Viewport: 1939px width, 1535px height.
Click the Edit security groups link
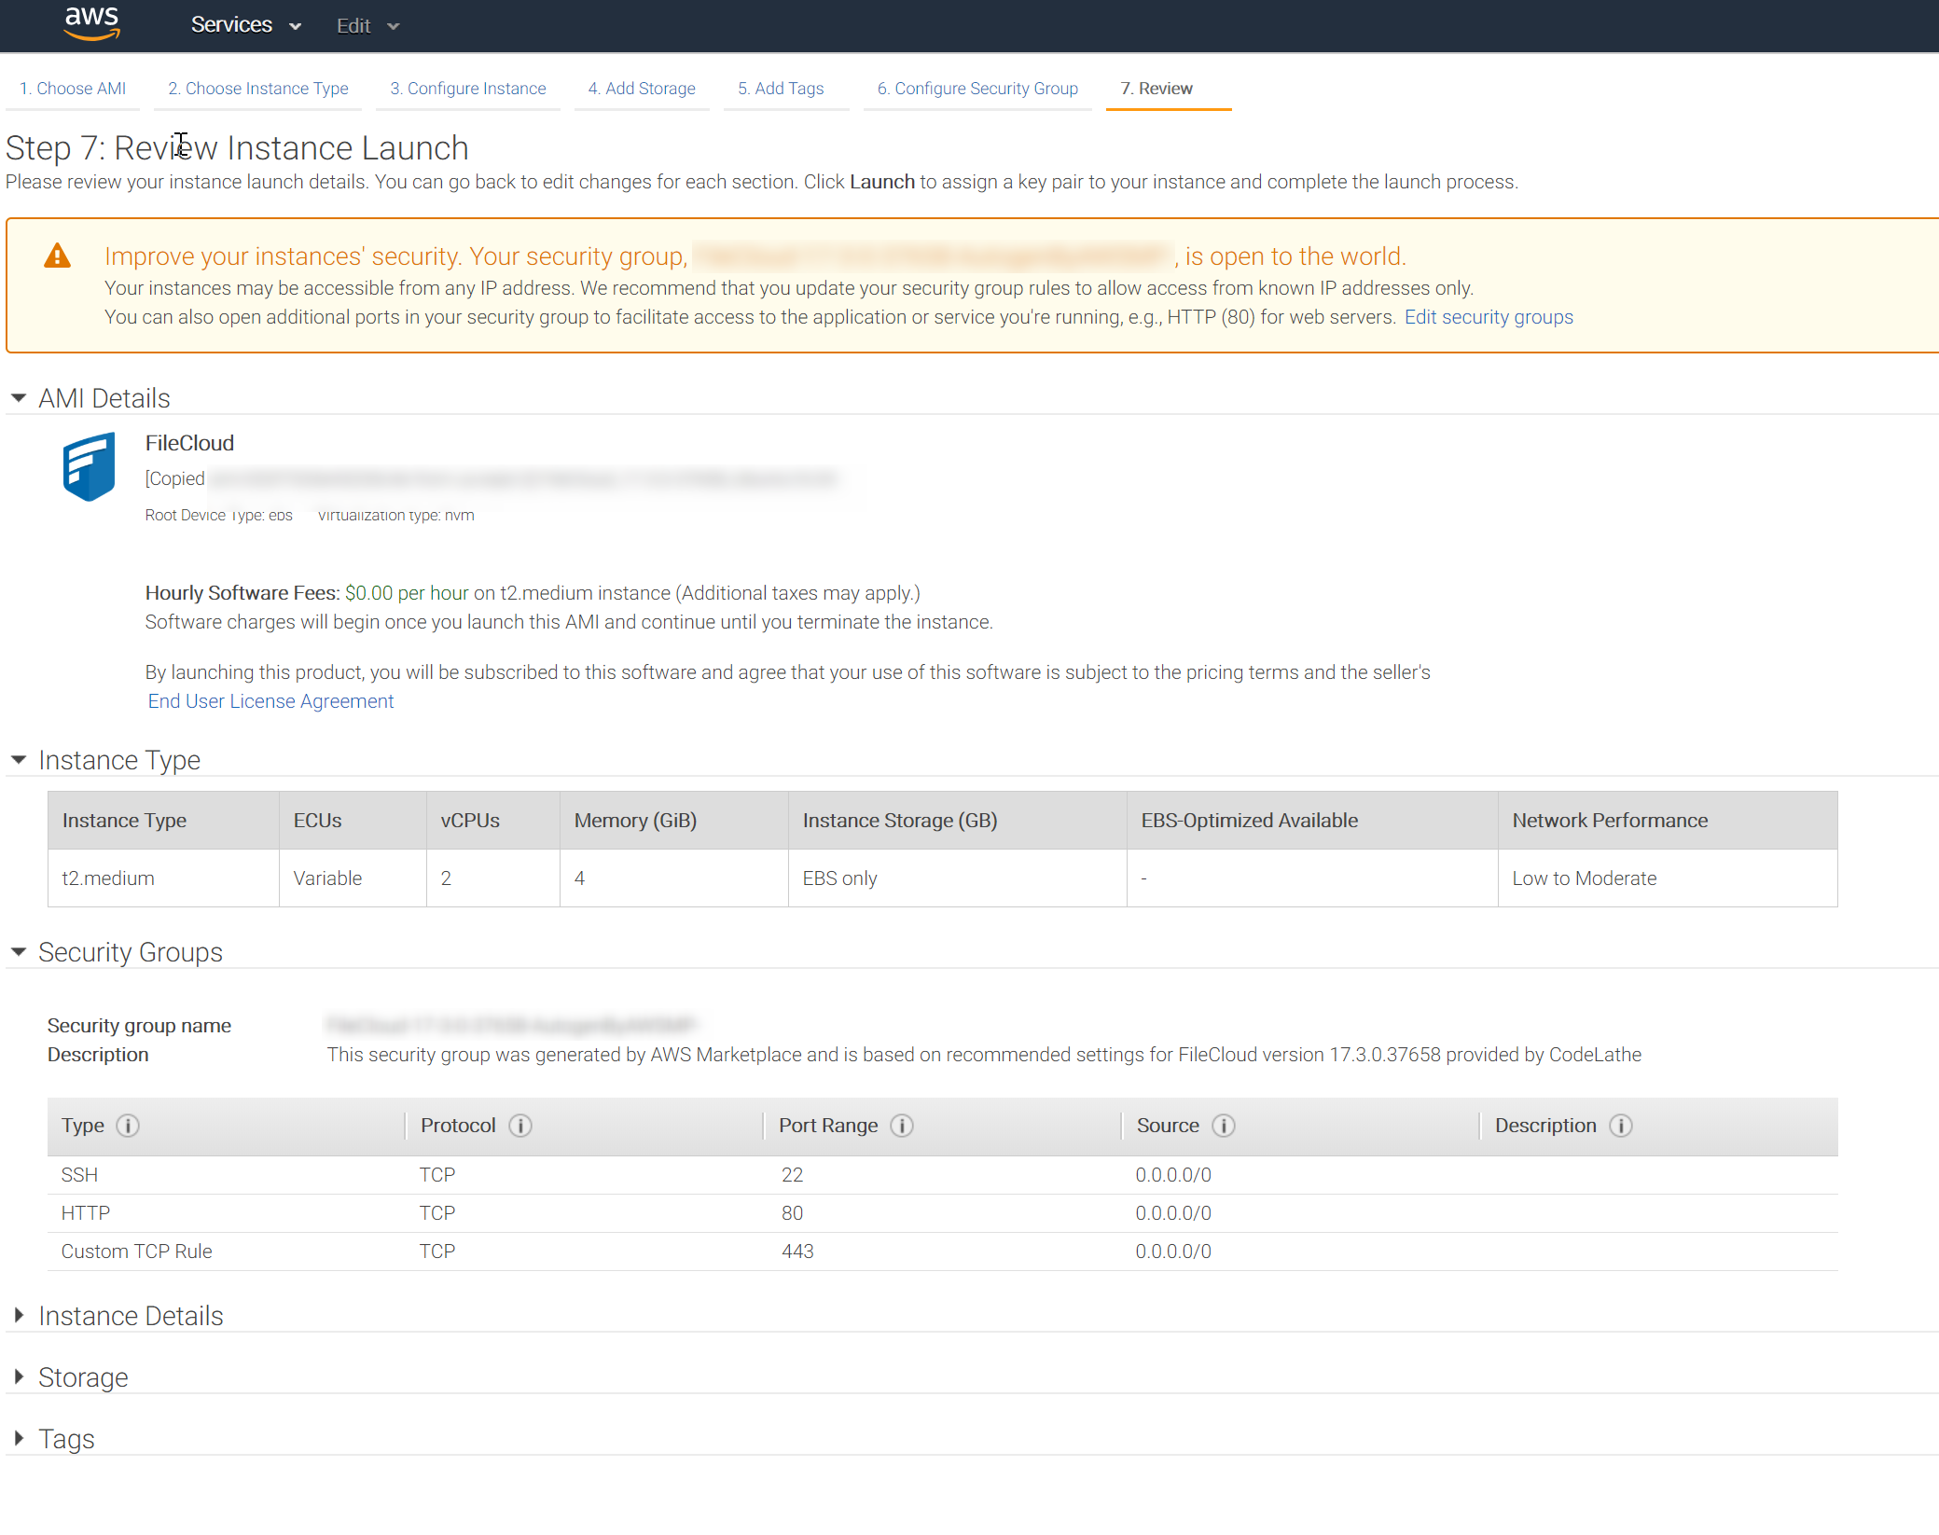(1488, 317)
